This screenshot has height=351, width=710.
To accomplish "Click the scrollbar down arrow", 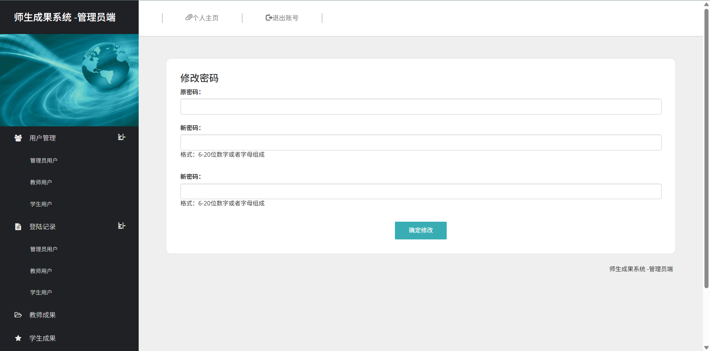I will [x=706, y=348].
